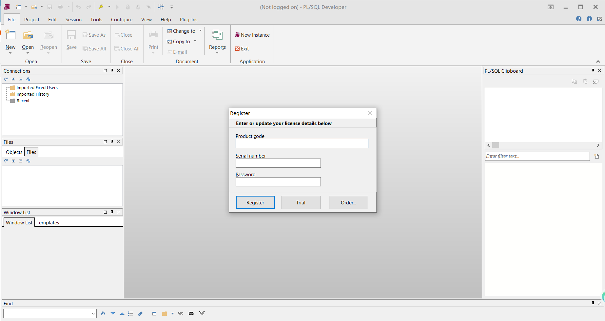Click the remove minus icon in Connections panel
Image resolution: width=605 pixels, height=321 pixels.
tap(21, 79)
